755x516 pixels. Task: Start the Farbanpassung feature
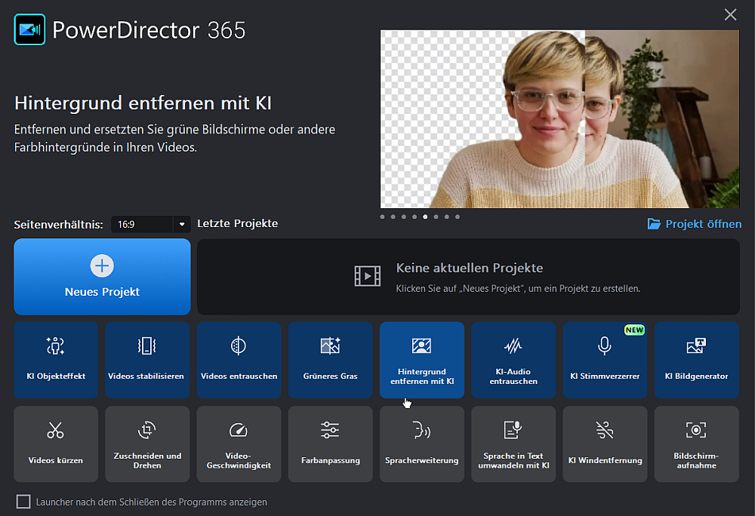click(330, 444)
